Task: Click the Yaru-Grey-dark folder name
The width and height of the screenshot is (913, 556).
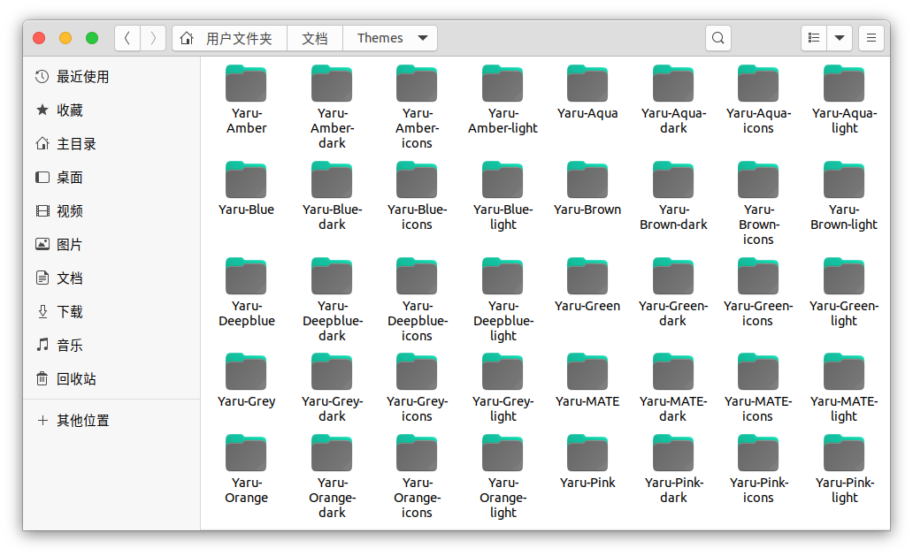Action: pyautogui.click(x=331, y=409)
